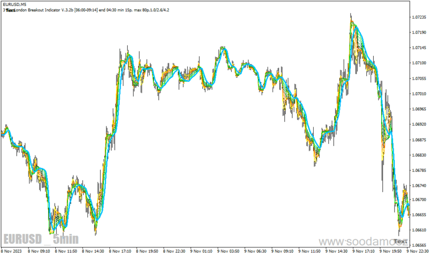Viewport: 429px width, 256px height.
Task: Click the 'Text' label near top-left
Action: [10, 10]
